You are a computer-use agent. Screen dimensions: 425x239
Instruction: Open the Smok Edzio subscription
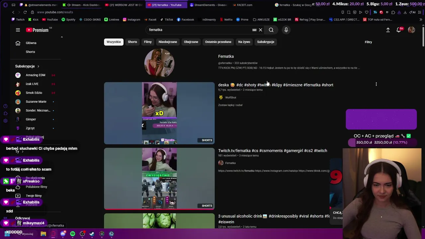(x=34, y=93)
